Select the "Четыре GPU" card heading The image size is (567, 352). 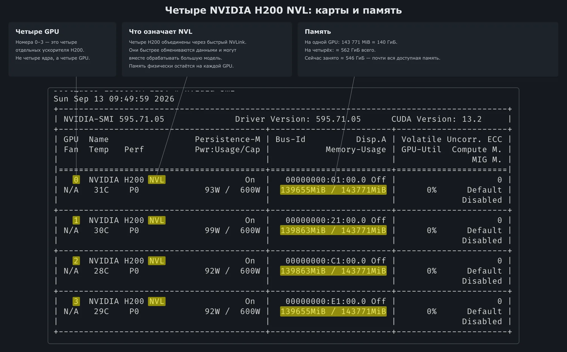pos(37,32)
